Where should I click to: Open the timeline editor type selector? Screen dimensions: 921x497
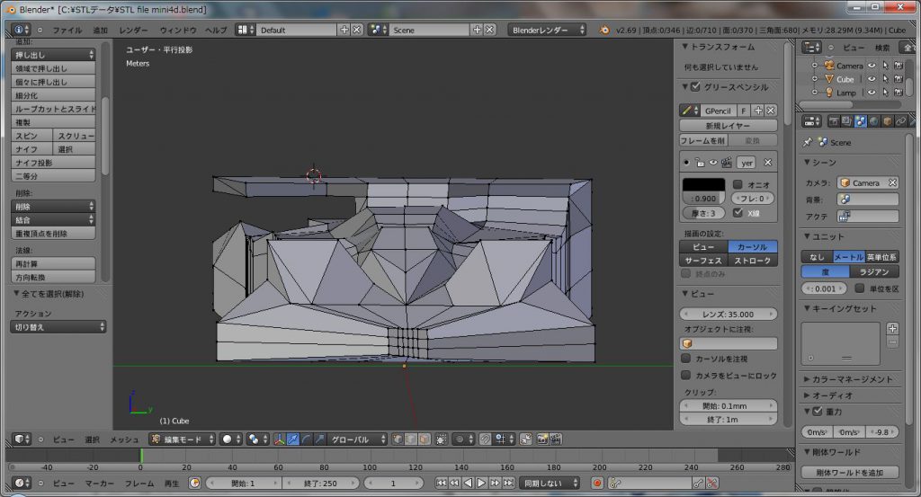22,483
